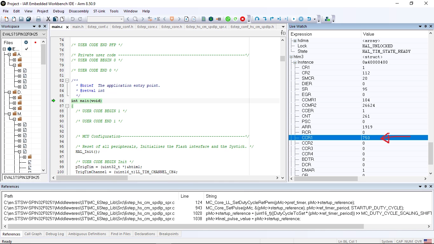The height and width of the screenshot is (244, 434).
Task: Cut selection with the scissors icon
Action: (48, 19)
